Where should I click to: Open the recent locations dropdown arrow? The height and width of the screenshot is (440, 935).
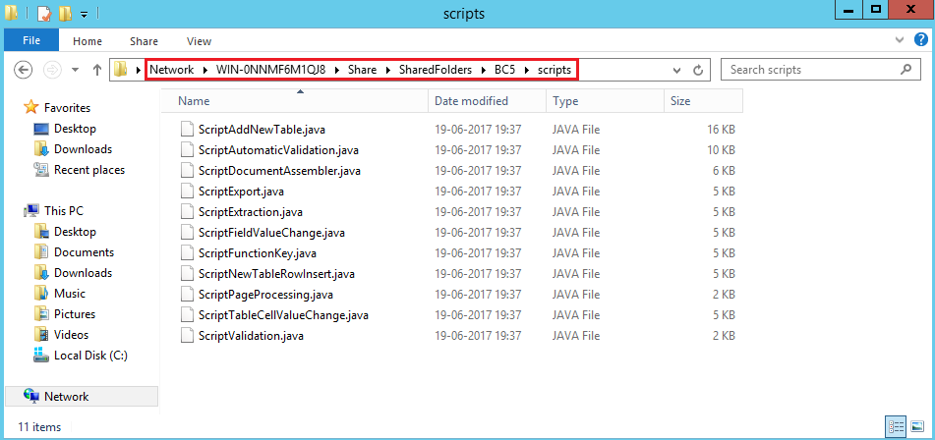click(x=75, y=70)
